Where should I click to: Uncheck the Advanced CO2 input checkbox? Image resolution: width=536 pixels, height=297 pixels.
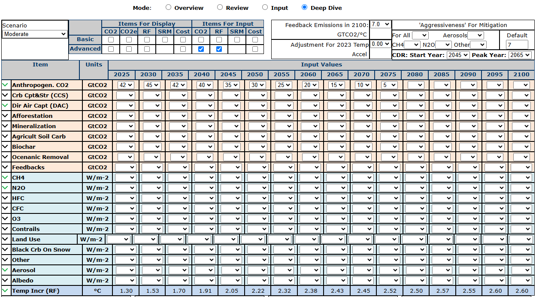201,49
